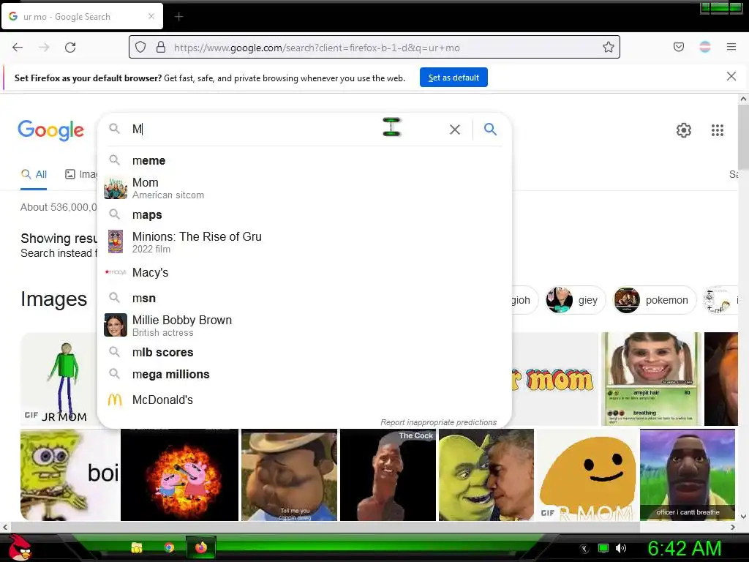Image resolution: width=749 pixels, height=562 pixels.
Task: Switch to the All results tab
Action: pos(34,174)
